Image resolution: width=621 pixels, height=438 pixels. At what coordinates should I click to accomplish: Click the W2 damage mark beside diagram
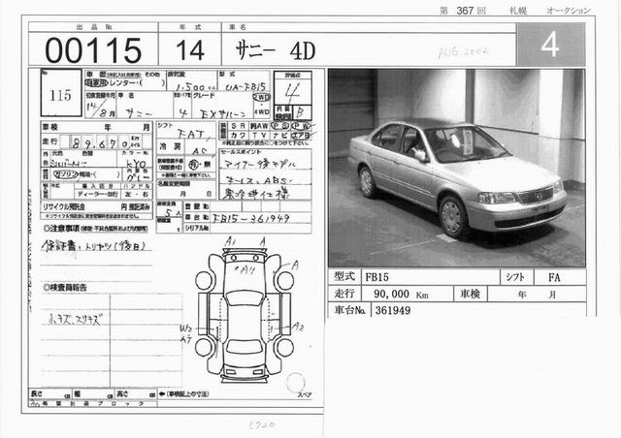(185, 328)
